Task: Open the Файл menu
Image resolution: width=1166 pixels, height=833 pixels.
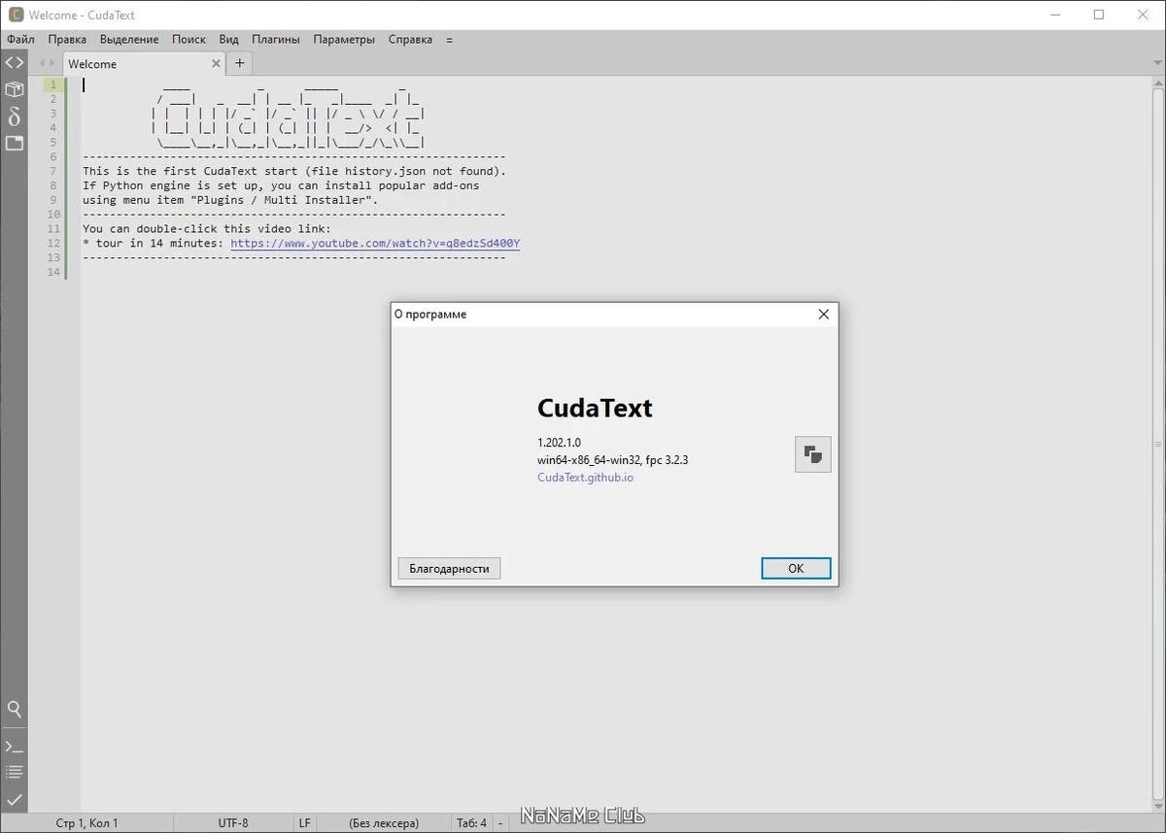Action: point(20,40)
